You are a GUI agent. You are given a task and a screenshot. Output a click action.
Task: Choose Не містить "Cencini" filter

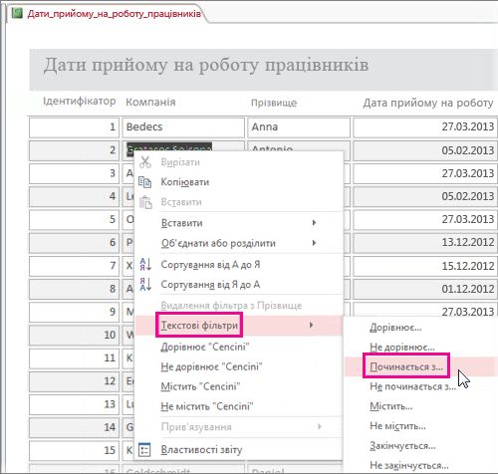coord(207,406)
